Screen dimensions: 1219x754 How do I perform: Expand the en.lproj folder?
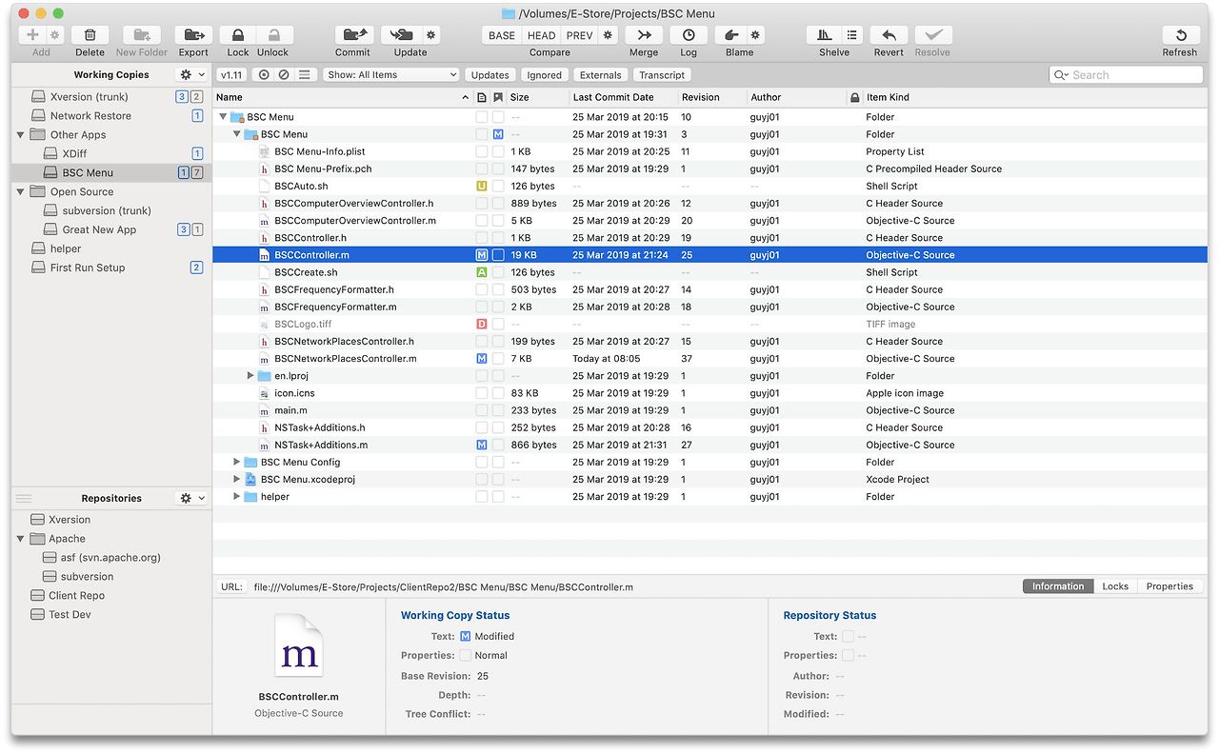pyautogui.click(x=250, y=376)
